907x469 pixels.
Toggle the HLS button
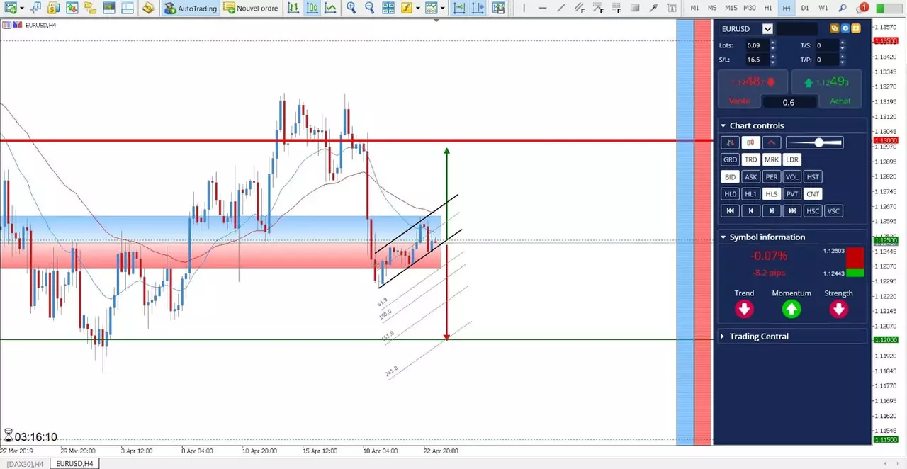pyautogui.click(x=772, y=194)
